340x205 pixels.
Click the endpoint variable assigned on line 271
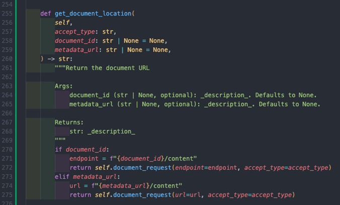tap(84, 158)
